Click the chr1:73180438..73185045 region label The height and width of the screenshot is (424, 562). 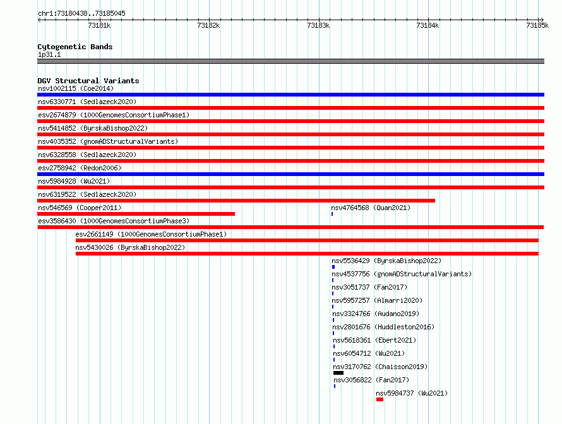(x=81, y=13)
